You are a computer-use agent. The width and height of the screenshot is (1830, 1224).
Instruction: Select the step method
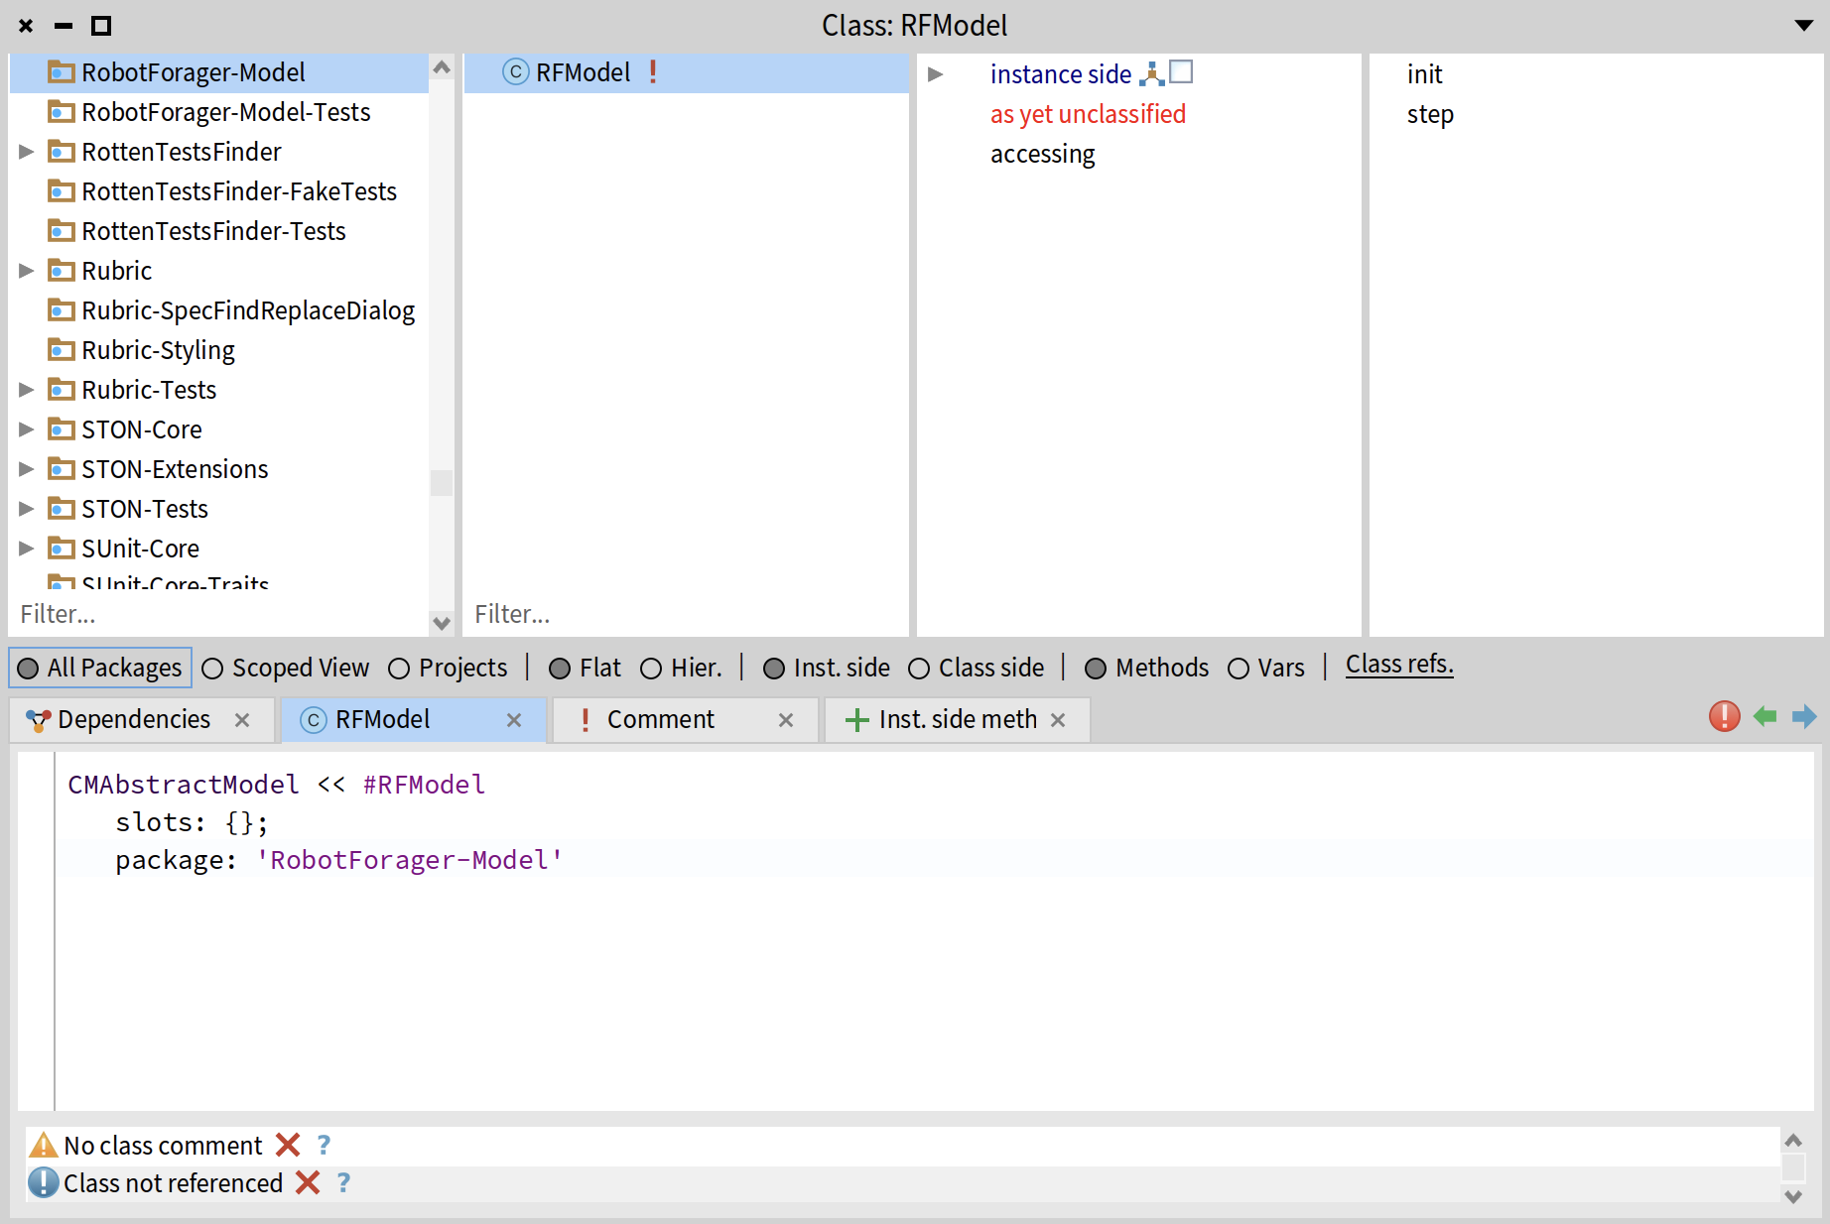(x=1429, y=114)
